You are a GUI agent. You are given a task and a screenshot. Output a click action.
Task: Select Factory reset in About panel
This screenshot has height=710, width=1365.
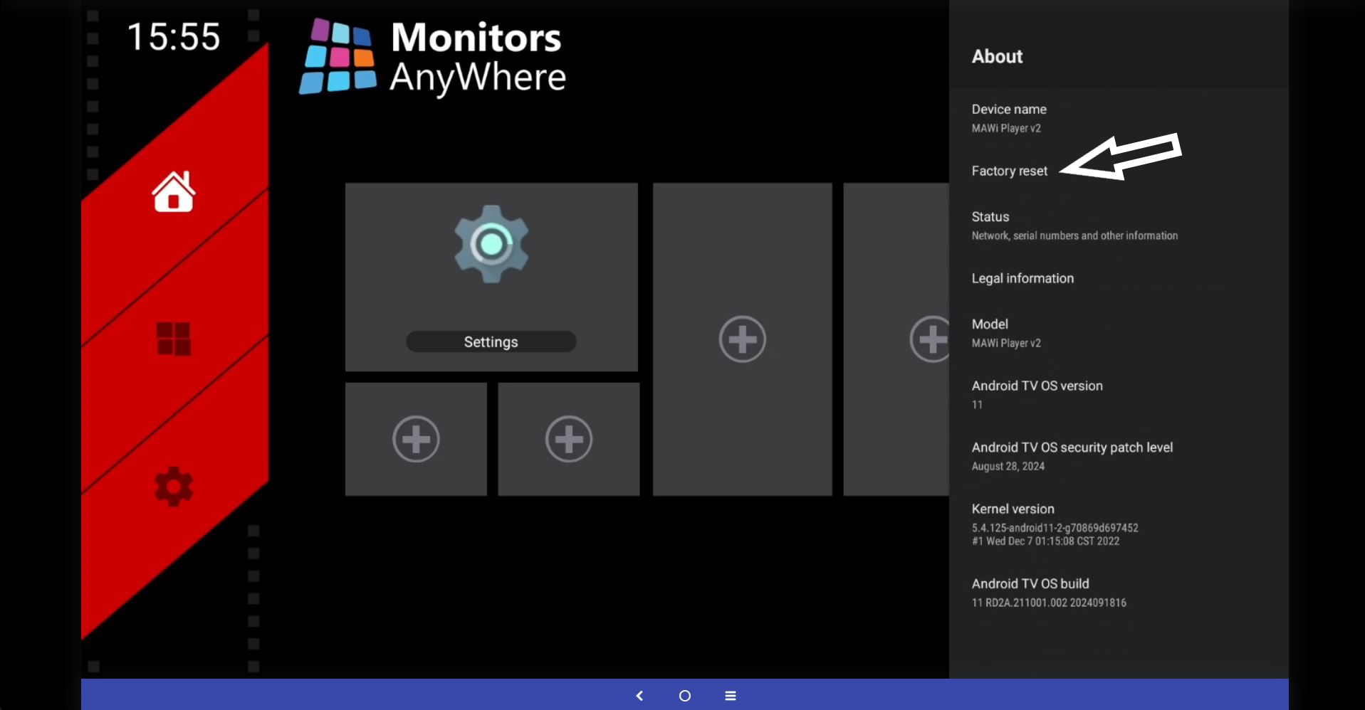pyautogui.click(x=1009, y=171)
